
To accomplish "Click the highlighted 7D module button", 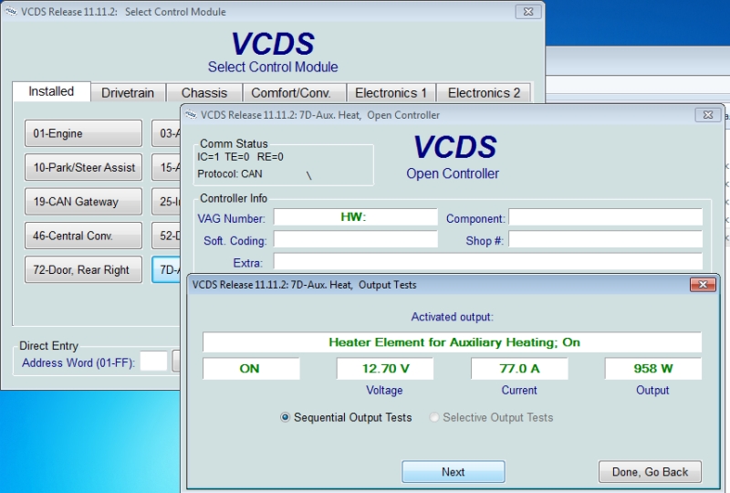I will pyautogui.click(x=166, y=269).
